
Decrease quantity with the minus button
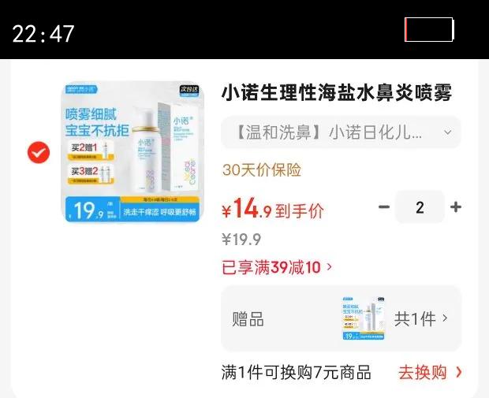coord(384,206)
